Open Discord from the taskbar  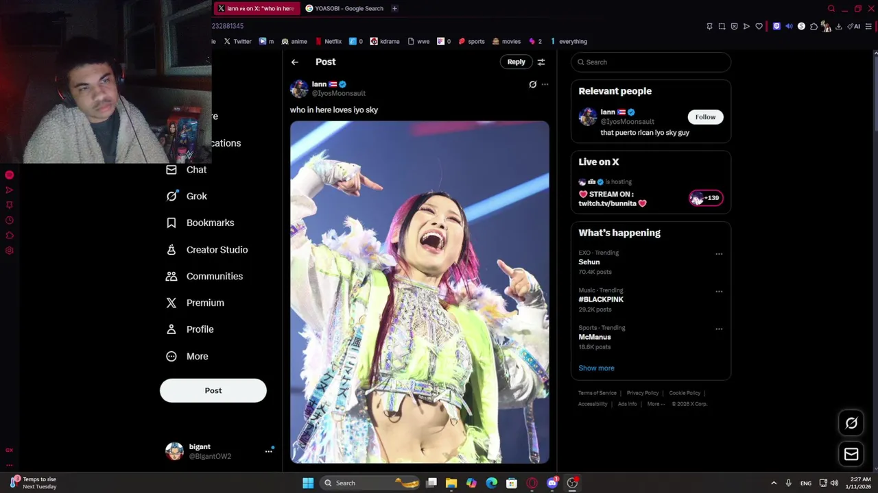(x=552, y=483)
